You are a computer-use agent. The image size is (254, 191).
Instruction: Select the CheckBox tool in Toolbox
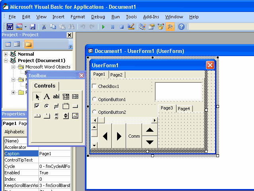[x=37, y=106]
